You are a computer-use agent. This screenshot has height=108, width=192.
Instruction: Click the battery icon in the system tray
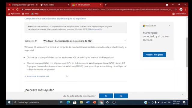(x=159, y=102)
